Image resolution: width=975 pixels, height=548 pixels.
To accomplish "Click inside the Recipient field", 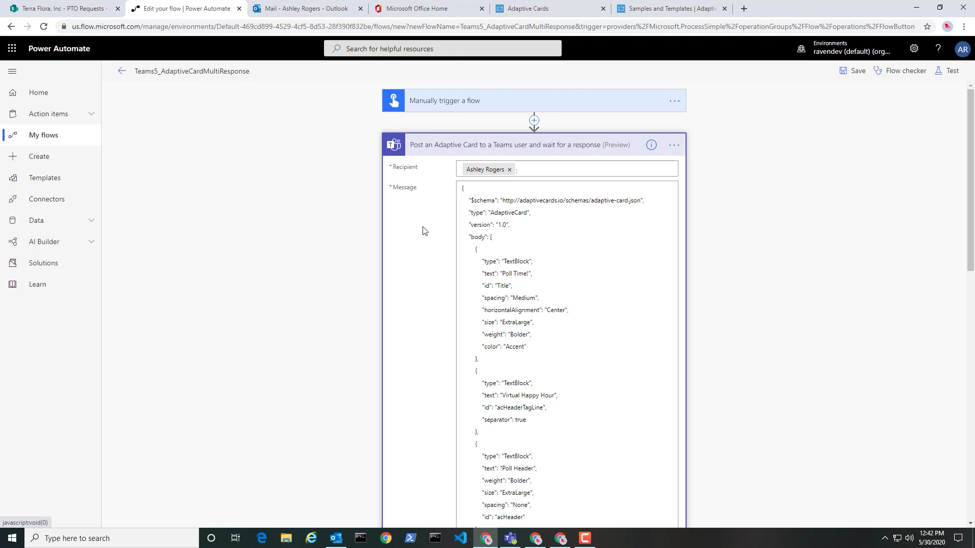I will point(567,169).
